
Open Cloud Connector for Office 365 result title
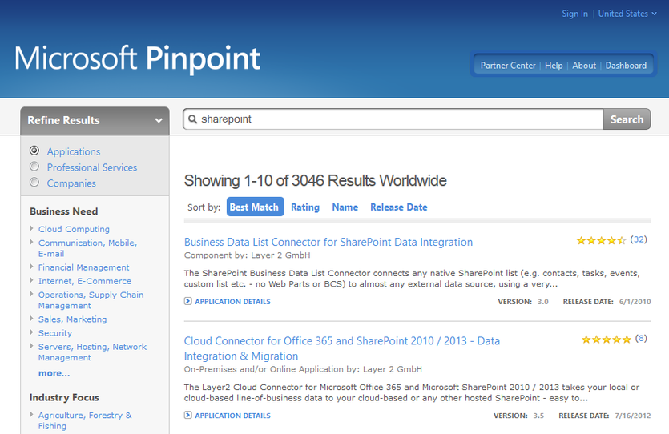(342, 348)
